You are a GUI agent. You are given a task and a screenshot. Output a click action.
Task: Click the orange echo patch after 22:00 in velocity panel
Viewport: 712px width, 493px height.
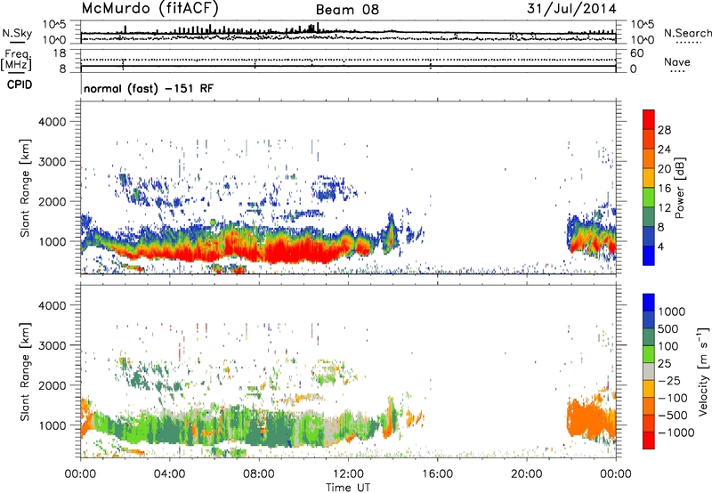(590, 417)
